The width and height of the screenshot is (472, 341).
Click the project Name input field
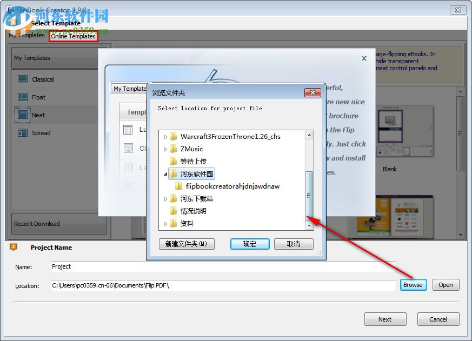coord(216,266)
